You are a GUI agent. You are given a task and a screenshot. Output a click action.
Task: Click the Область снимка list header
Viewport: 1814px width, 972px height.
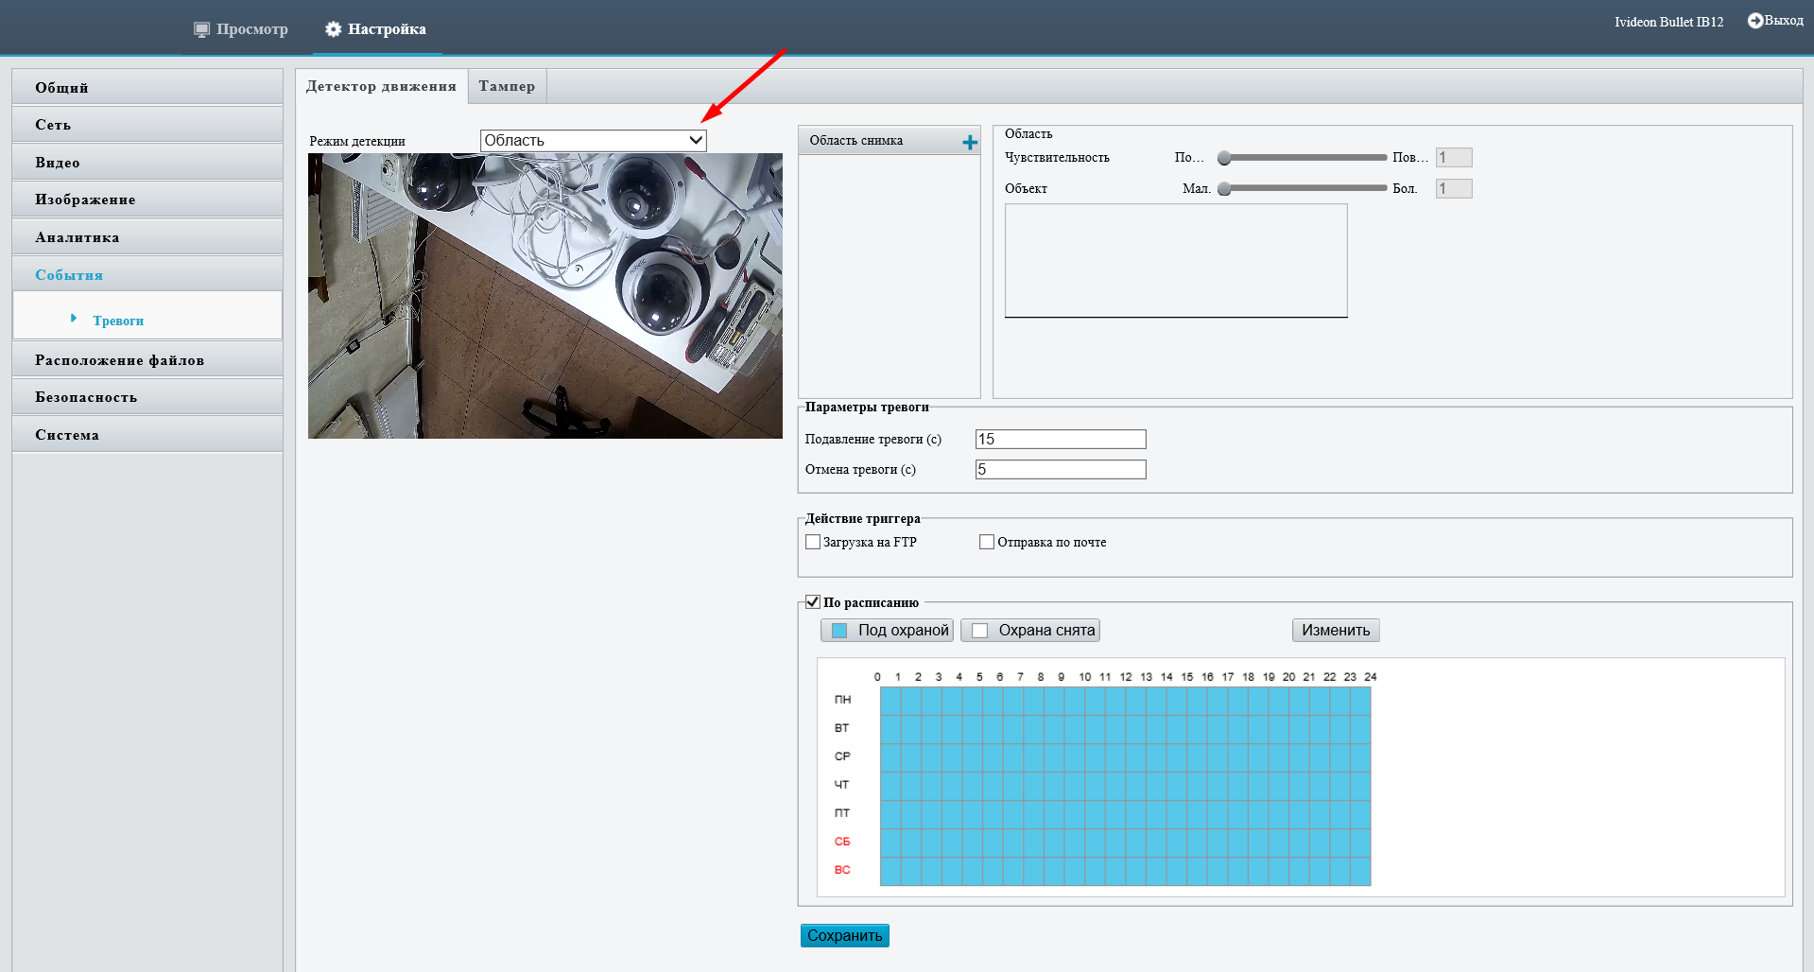(x=890, y=141)
